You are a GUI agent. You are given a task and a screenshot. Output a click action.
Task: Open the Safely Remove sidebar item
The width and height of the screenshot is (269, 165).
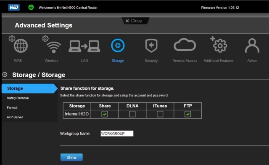[18, 98]
